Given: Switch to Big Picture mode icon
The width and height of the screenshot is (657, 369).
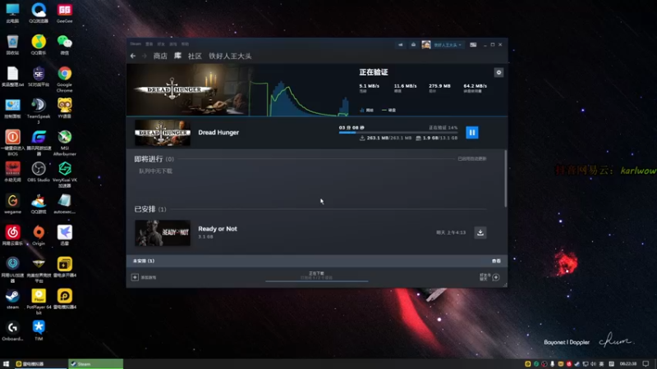Looking at the screenshot, I should tap(473, 45).
